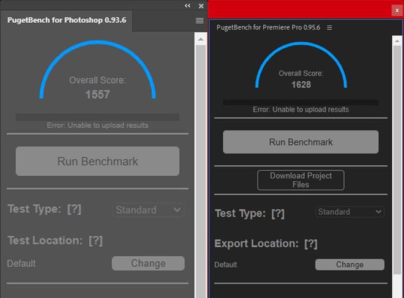Open the Premiere Pro panel menu icon
Viewport: 404px width, 298px height.
click(329, 28)
